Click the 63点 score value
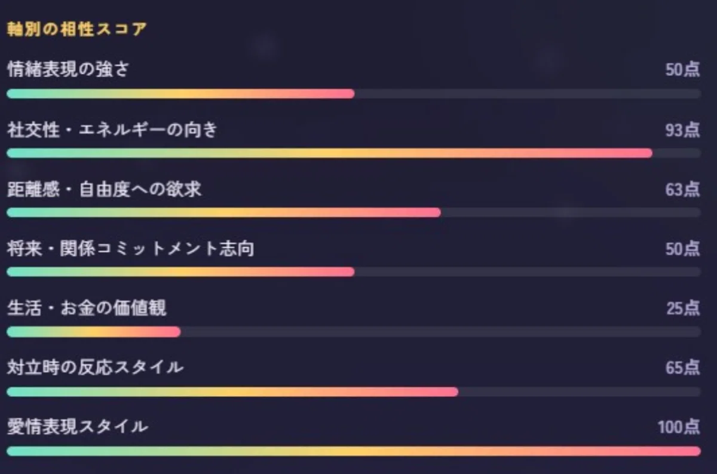 [683, 189]
